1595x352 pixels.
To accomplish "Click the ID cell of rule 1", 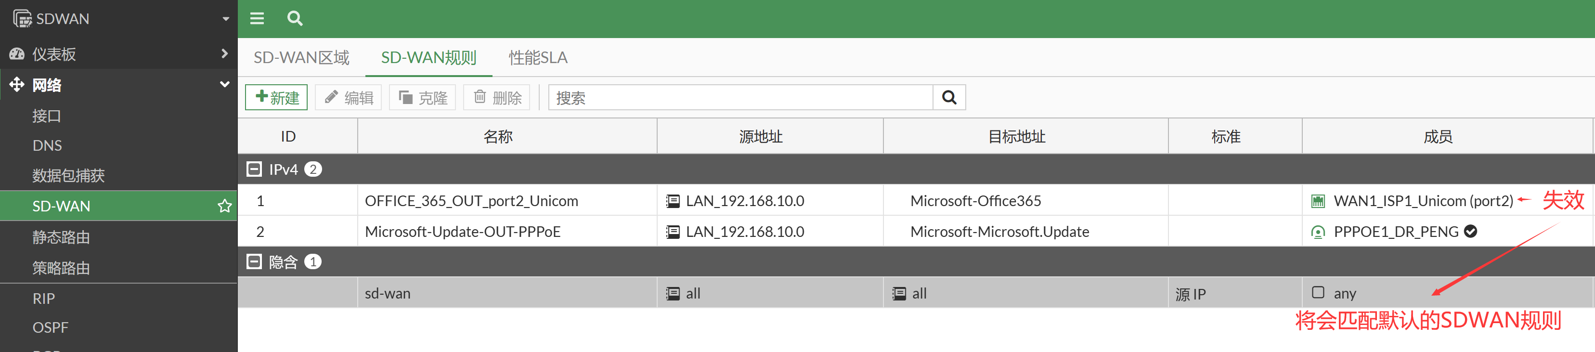I will point(298,201).
